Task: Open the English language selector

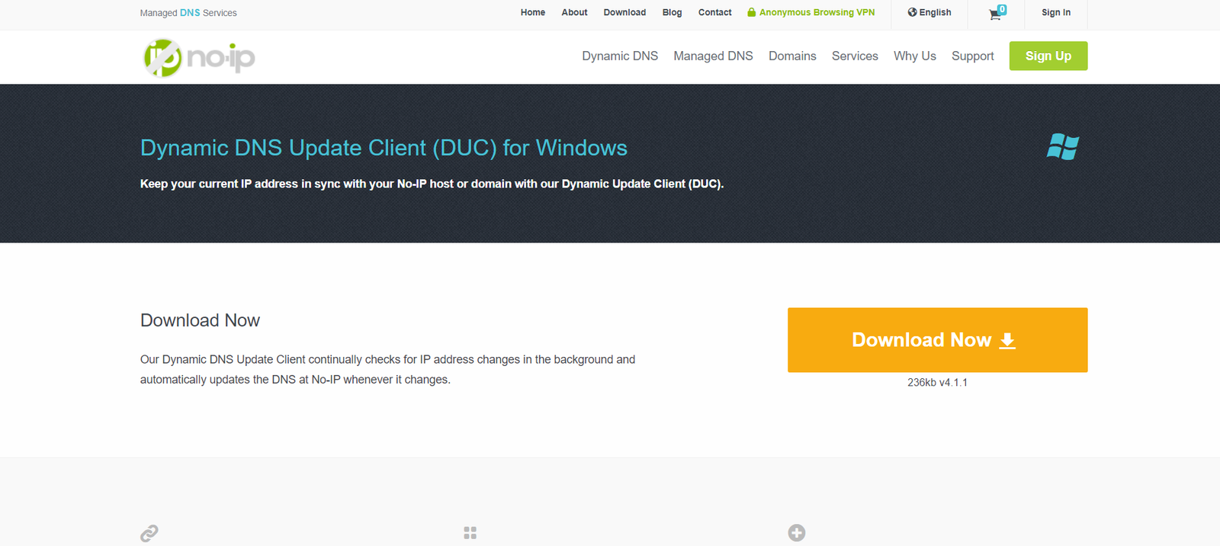Action: [x=929, y=13]
